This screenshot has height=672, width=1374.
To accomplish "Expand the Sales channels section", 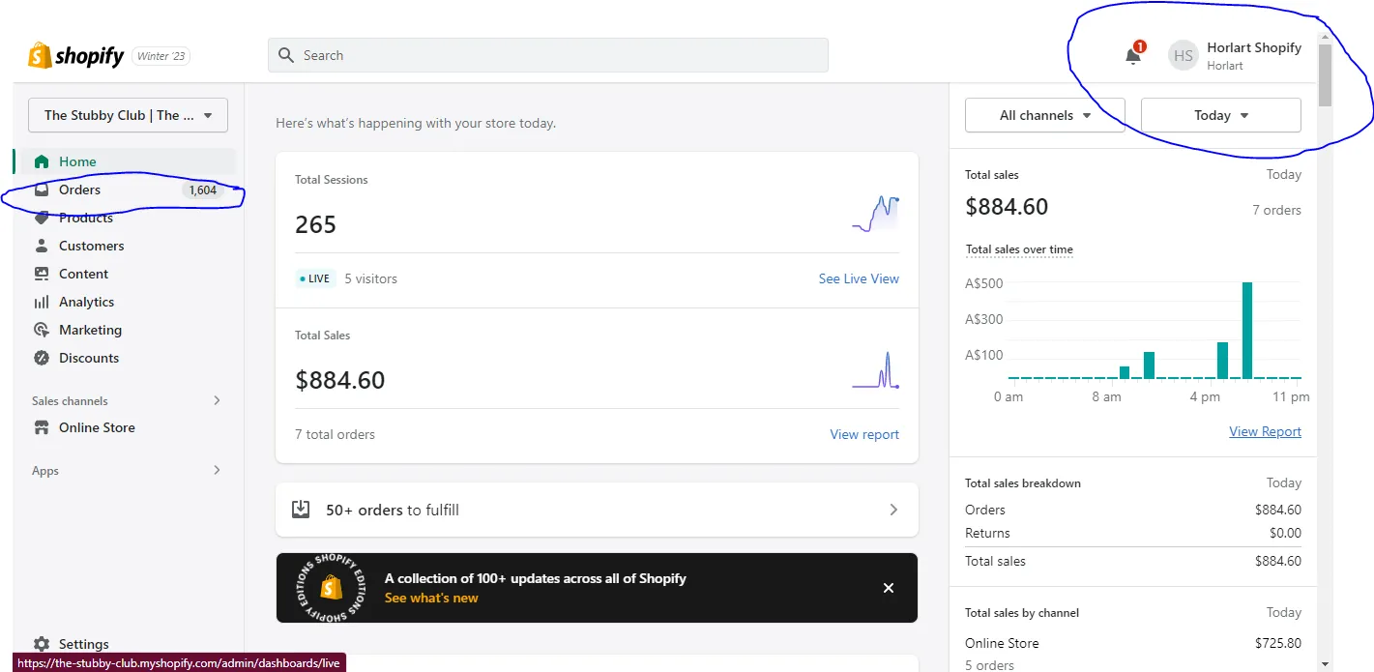I will (217, 400).
